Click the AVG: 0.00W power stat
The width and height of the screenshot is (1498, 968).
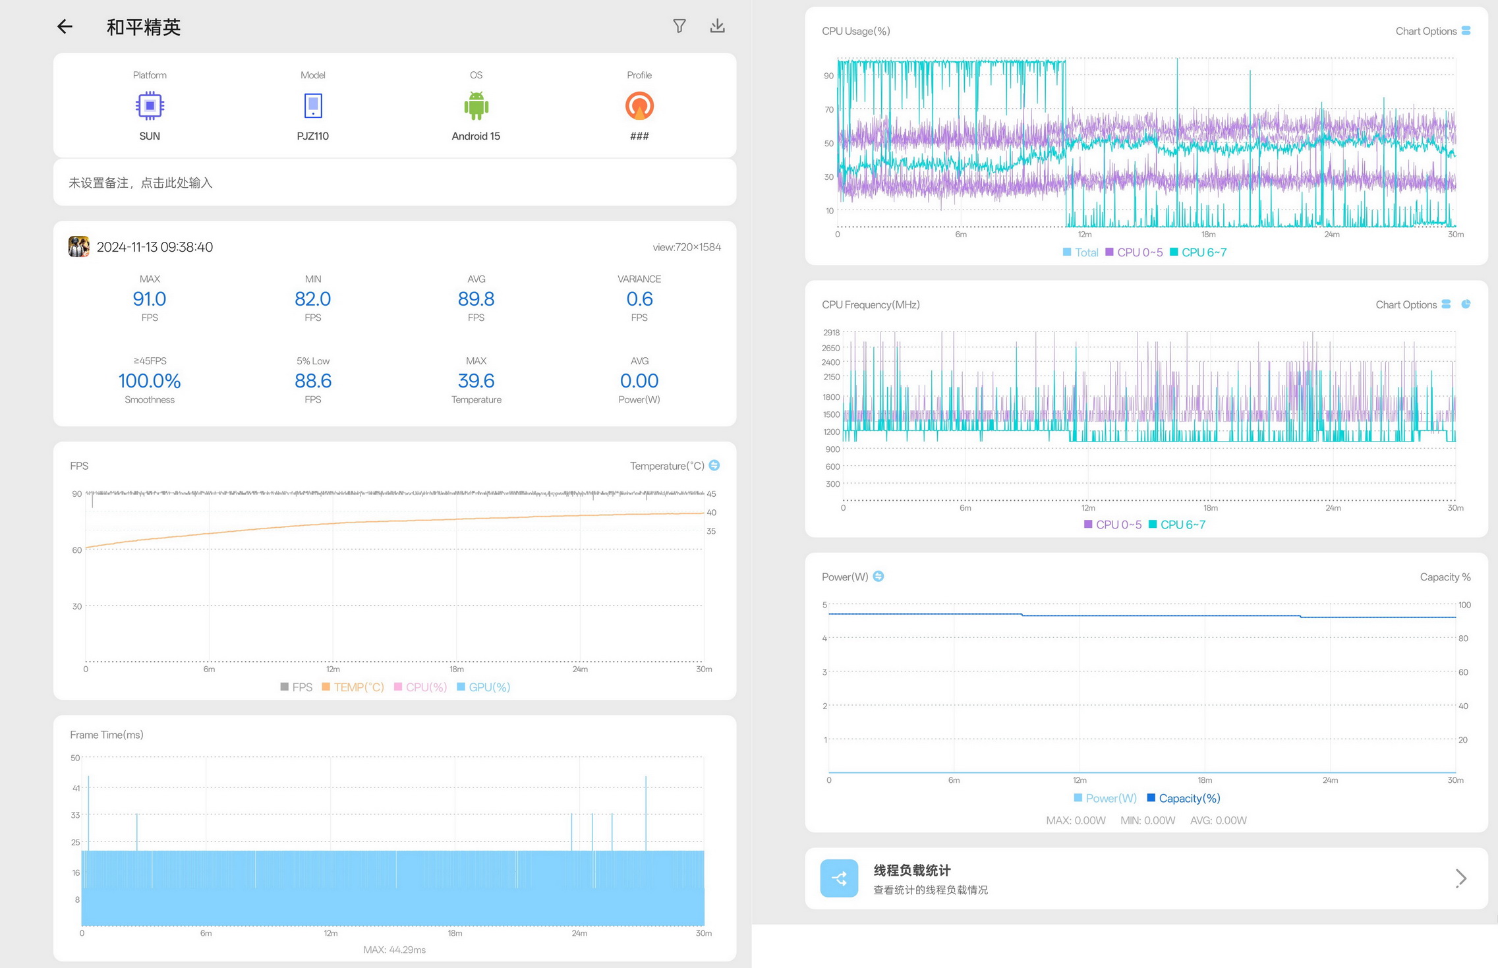click(1218, 820)
